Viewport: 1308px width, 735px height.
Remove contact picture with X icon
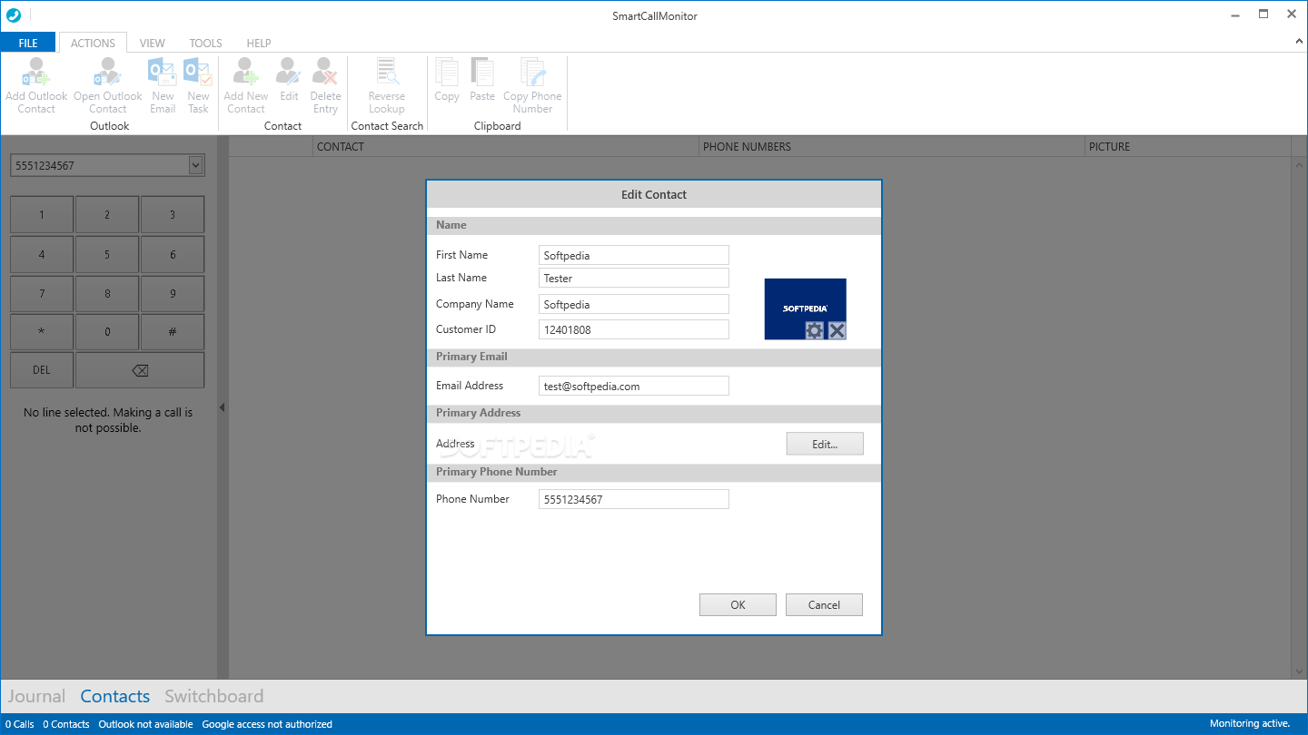[837, 330]
